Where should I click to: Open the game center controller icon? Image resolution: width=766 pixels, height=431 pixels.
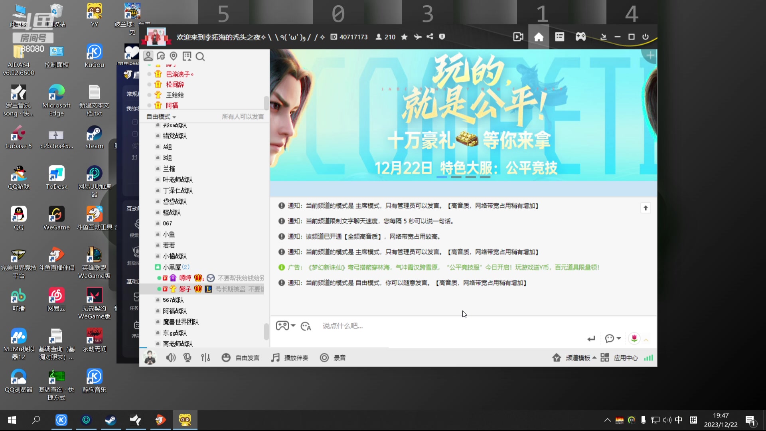580,36
